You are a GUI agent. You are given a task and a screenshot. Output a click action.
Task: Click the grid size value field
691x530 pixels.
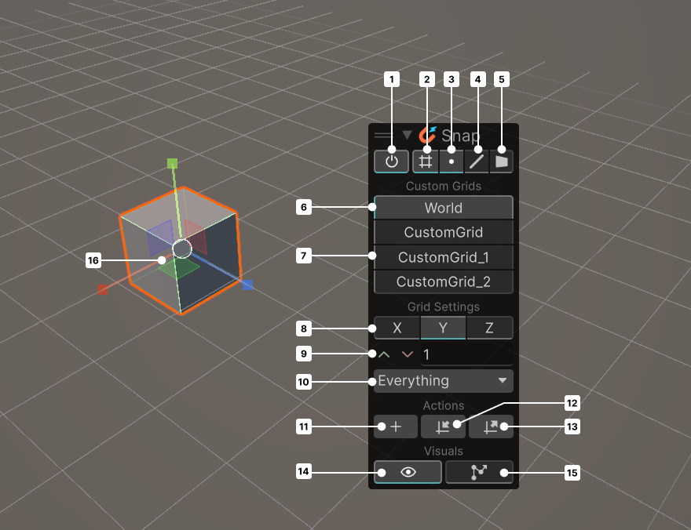(466, 355)
